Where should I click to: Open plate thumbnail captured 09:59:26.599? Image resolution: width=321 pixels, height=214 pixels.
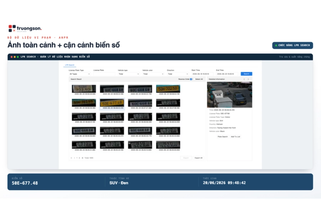pos(84,89)
